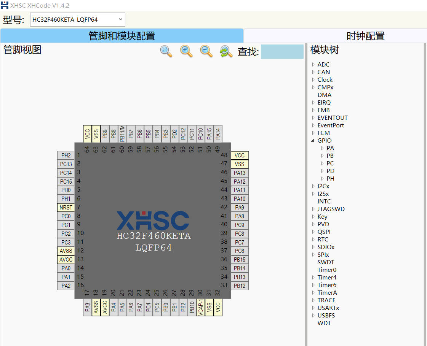Viewport: 427px width, 346px height.
Task: Click the rotate chip view icon
Action: pos(226,52)
